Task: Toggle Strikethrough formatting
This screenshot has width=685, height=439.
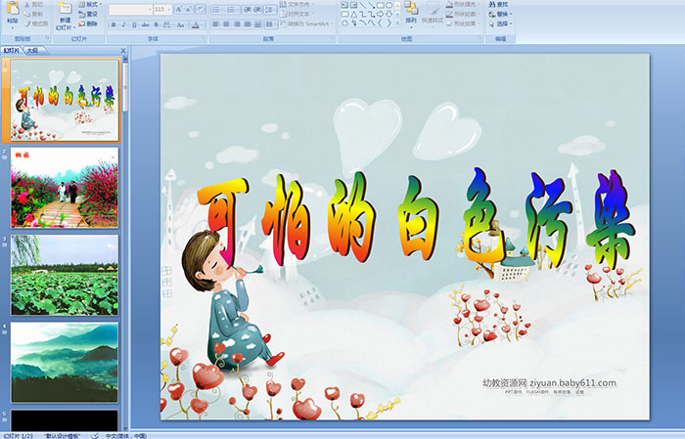Action: click(x=145, y=24)
